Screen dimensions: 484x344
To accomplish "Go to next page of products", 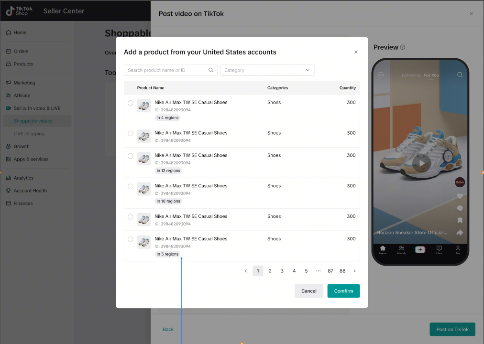I will pyautogui.click(x=354, y=271).
